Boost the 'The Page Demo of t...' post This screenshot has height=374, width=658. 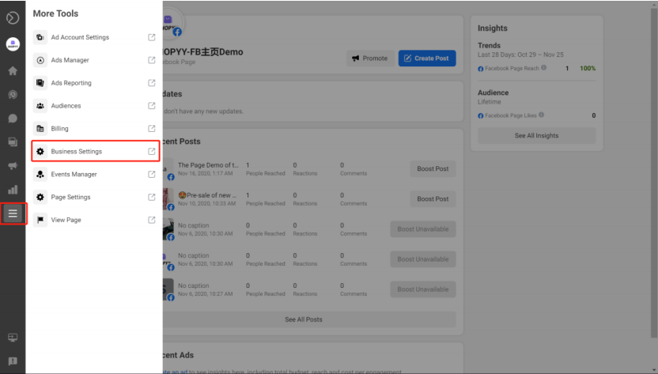click(x=433, y=168)
